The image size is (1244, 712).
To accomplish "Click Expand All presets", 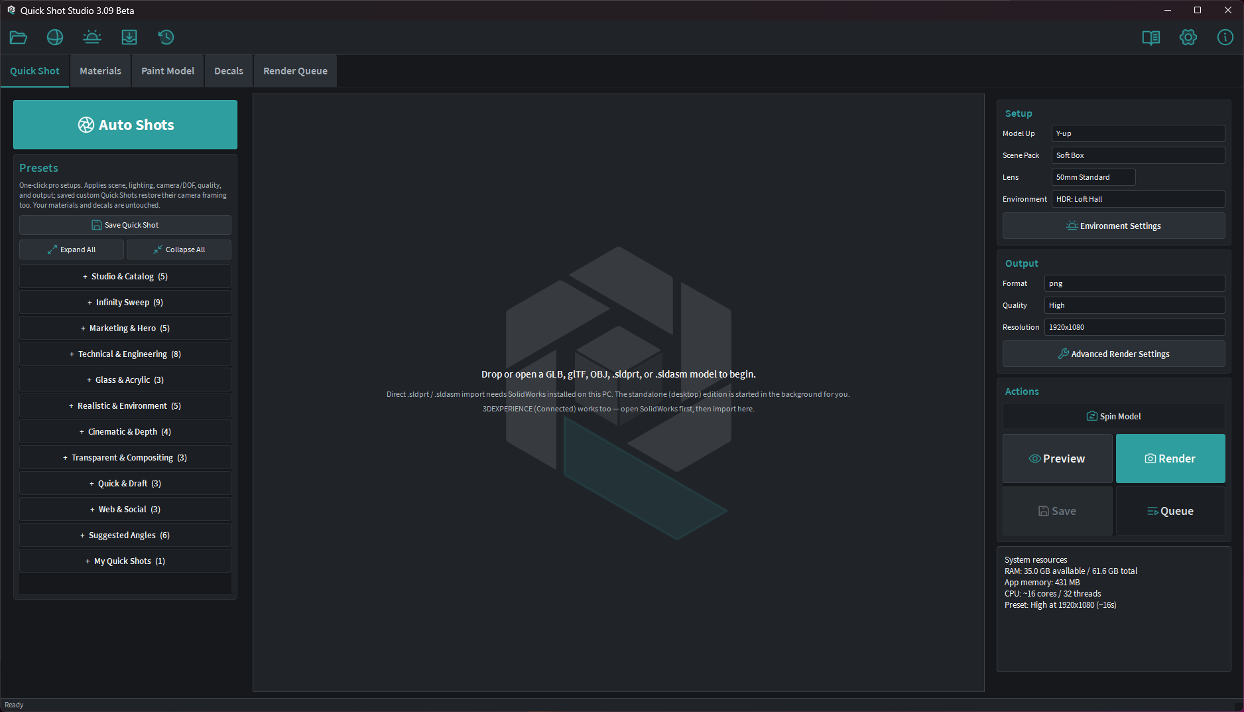I will [72, 249].
